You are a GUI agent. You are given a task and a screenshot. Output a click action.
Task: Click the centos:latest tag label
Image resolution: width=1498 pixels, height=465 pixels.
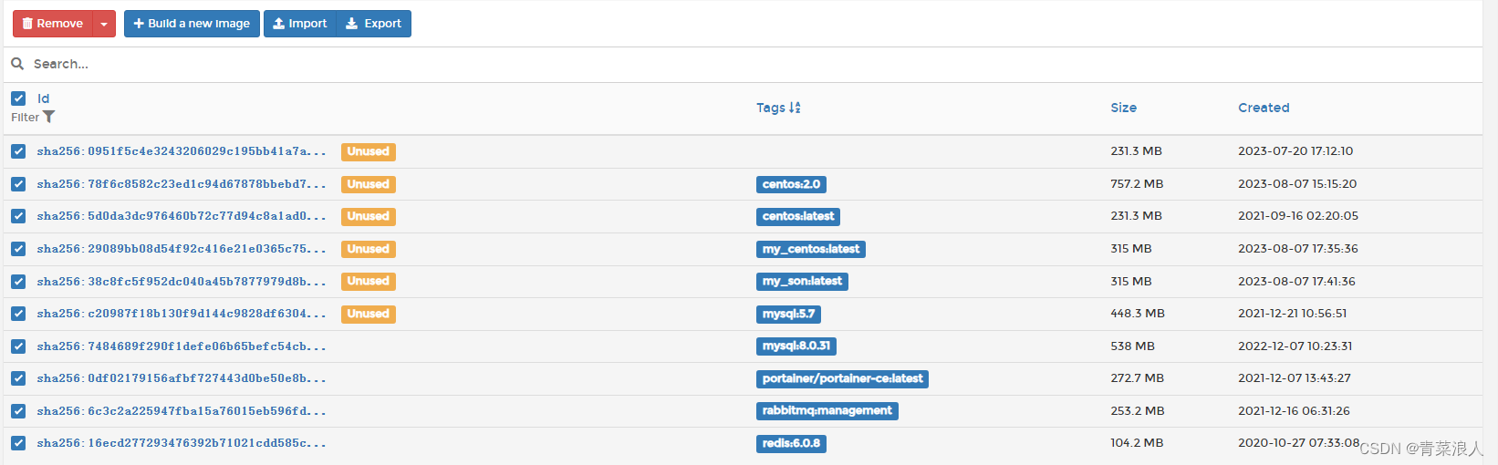tap(798, 216)
